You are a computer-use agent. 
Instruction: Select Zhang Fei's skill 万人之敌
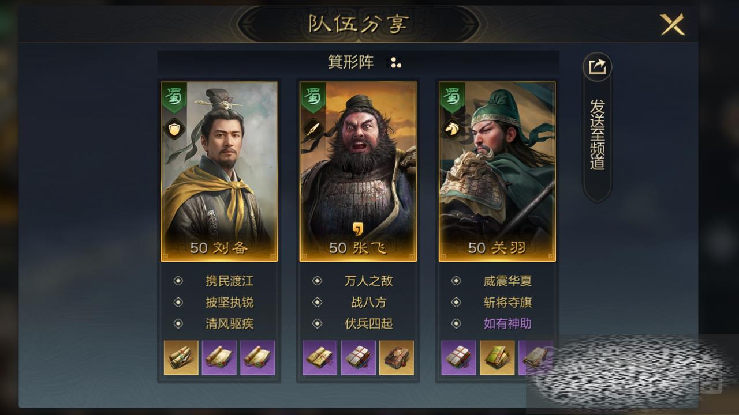(369, 281)
